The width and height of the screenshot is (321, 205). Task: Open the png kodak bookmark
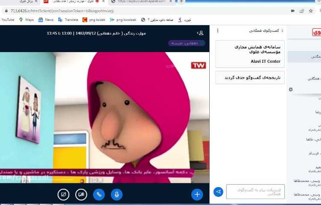pyautogui.click(x=94, y=20)
